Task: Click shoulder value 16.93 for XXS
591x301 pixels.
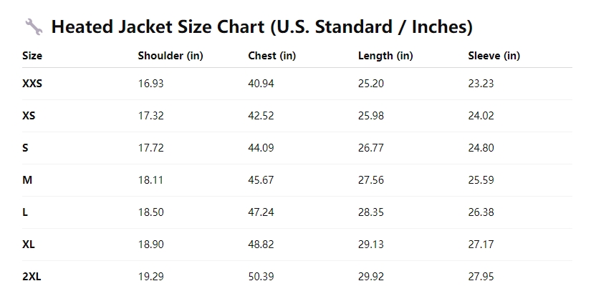Action: coord(150,84)
